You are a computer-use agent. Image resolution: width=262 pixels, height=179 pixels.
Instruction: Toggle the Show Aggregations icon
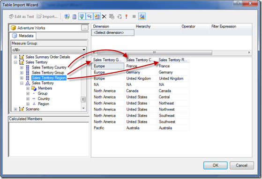[97, 16]
